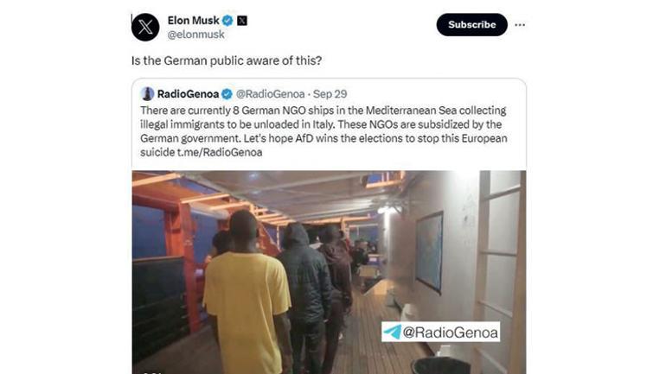Viewport: 666px width, 374px height.
Task: Open the three-dot more options menu
Action: pos(520,25)
